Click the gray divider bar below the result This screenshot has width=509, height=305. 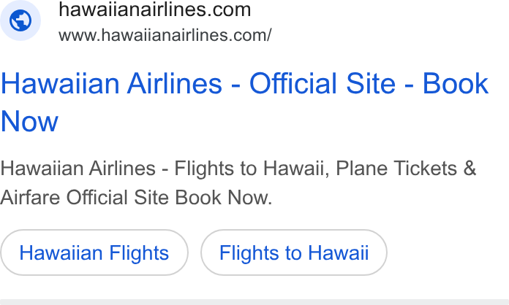point(254,302)
